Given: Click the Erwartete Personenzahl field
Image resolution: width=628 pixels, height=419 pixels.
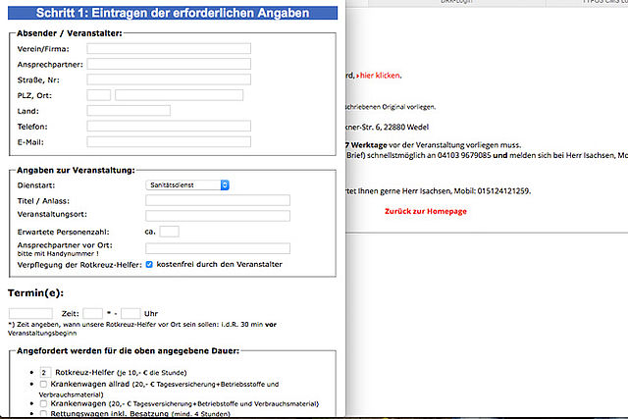Looking at the screenshot, I should coord(169,232).
